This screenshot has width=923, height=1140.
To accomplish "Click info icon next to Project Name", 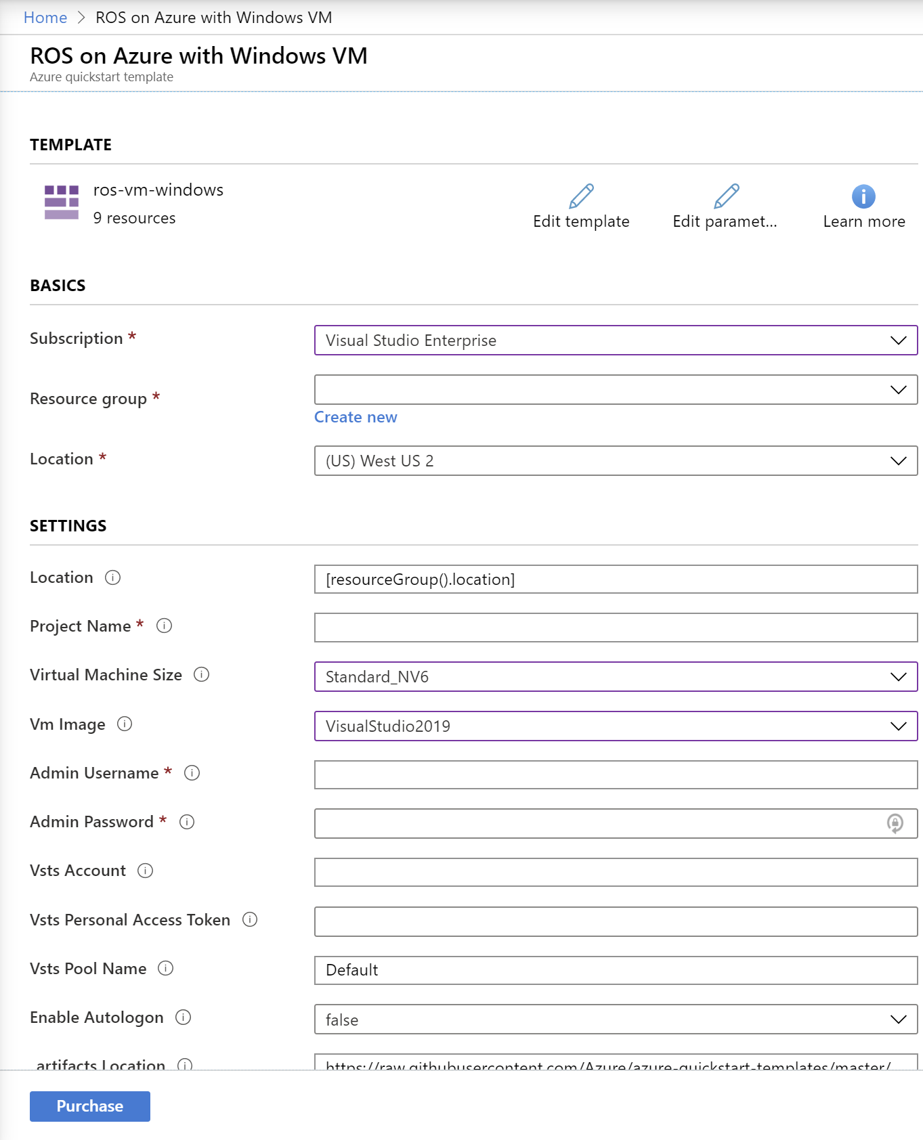I will [164, 626].
